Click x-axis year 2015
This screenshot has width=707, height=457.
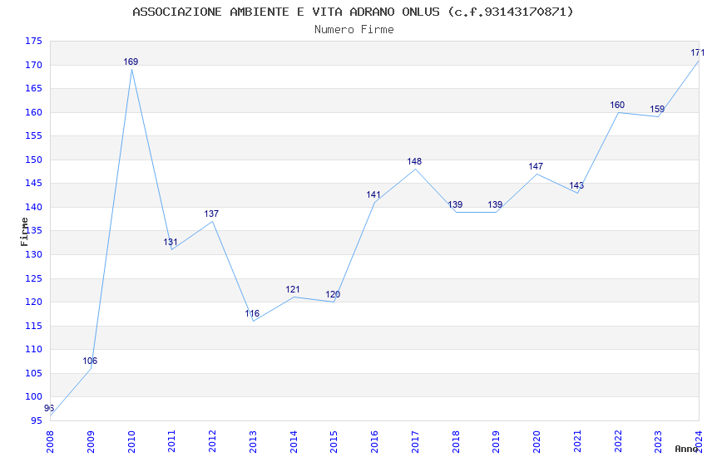[334, 441]
